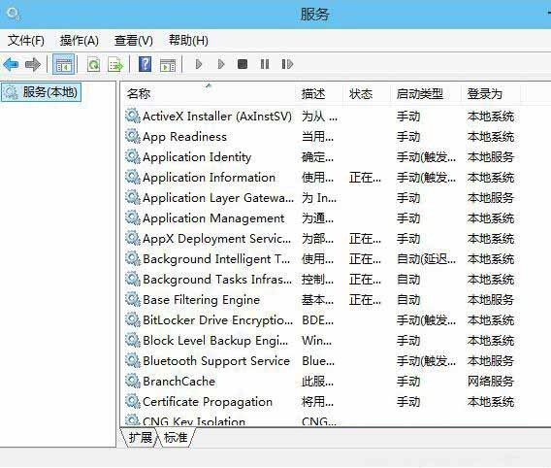Screen dimensions: 551x468
Task: Sort by the 描述 column header
Action: (313, 94)
